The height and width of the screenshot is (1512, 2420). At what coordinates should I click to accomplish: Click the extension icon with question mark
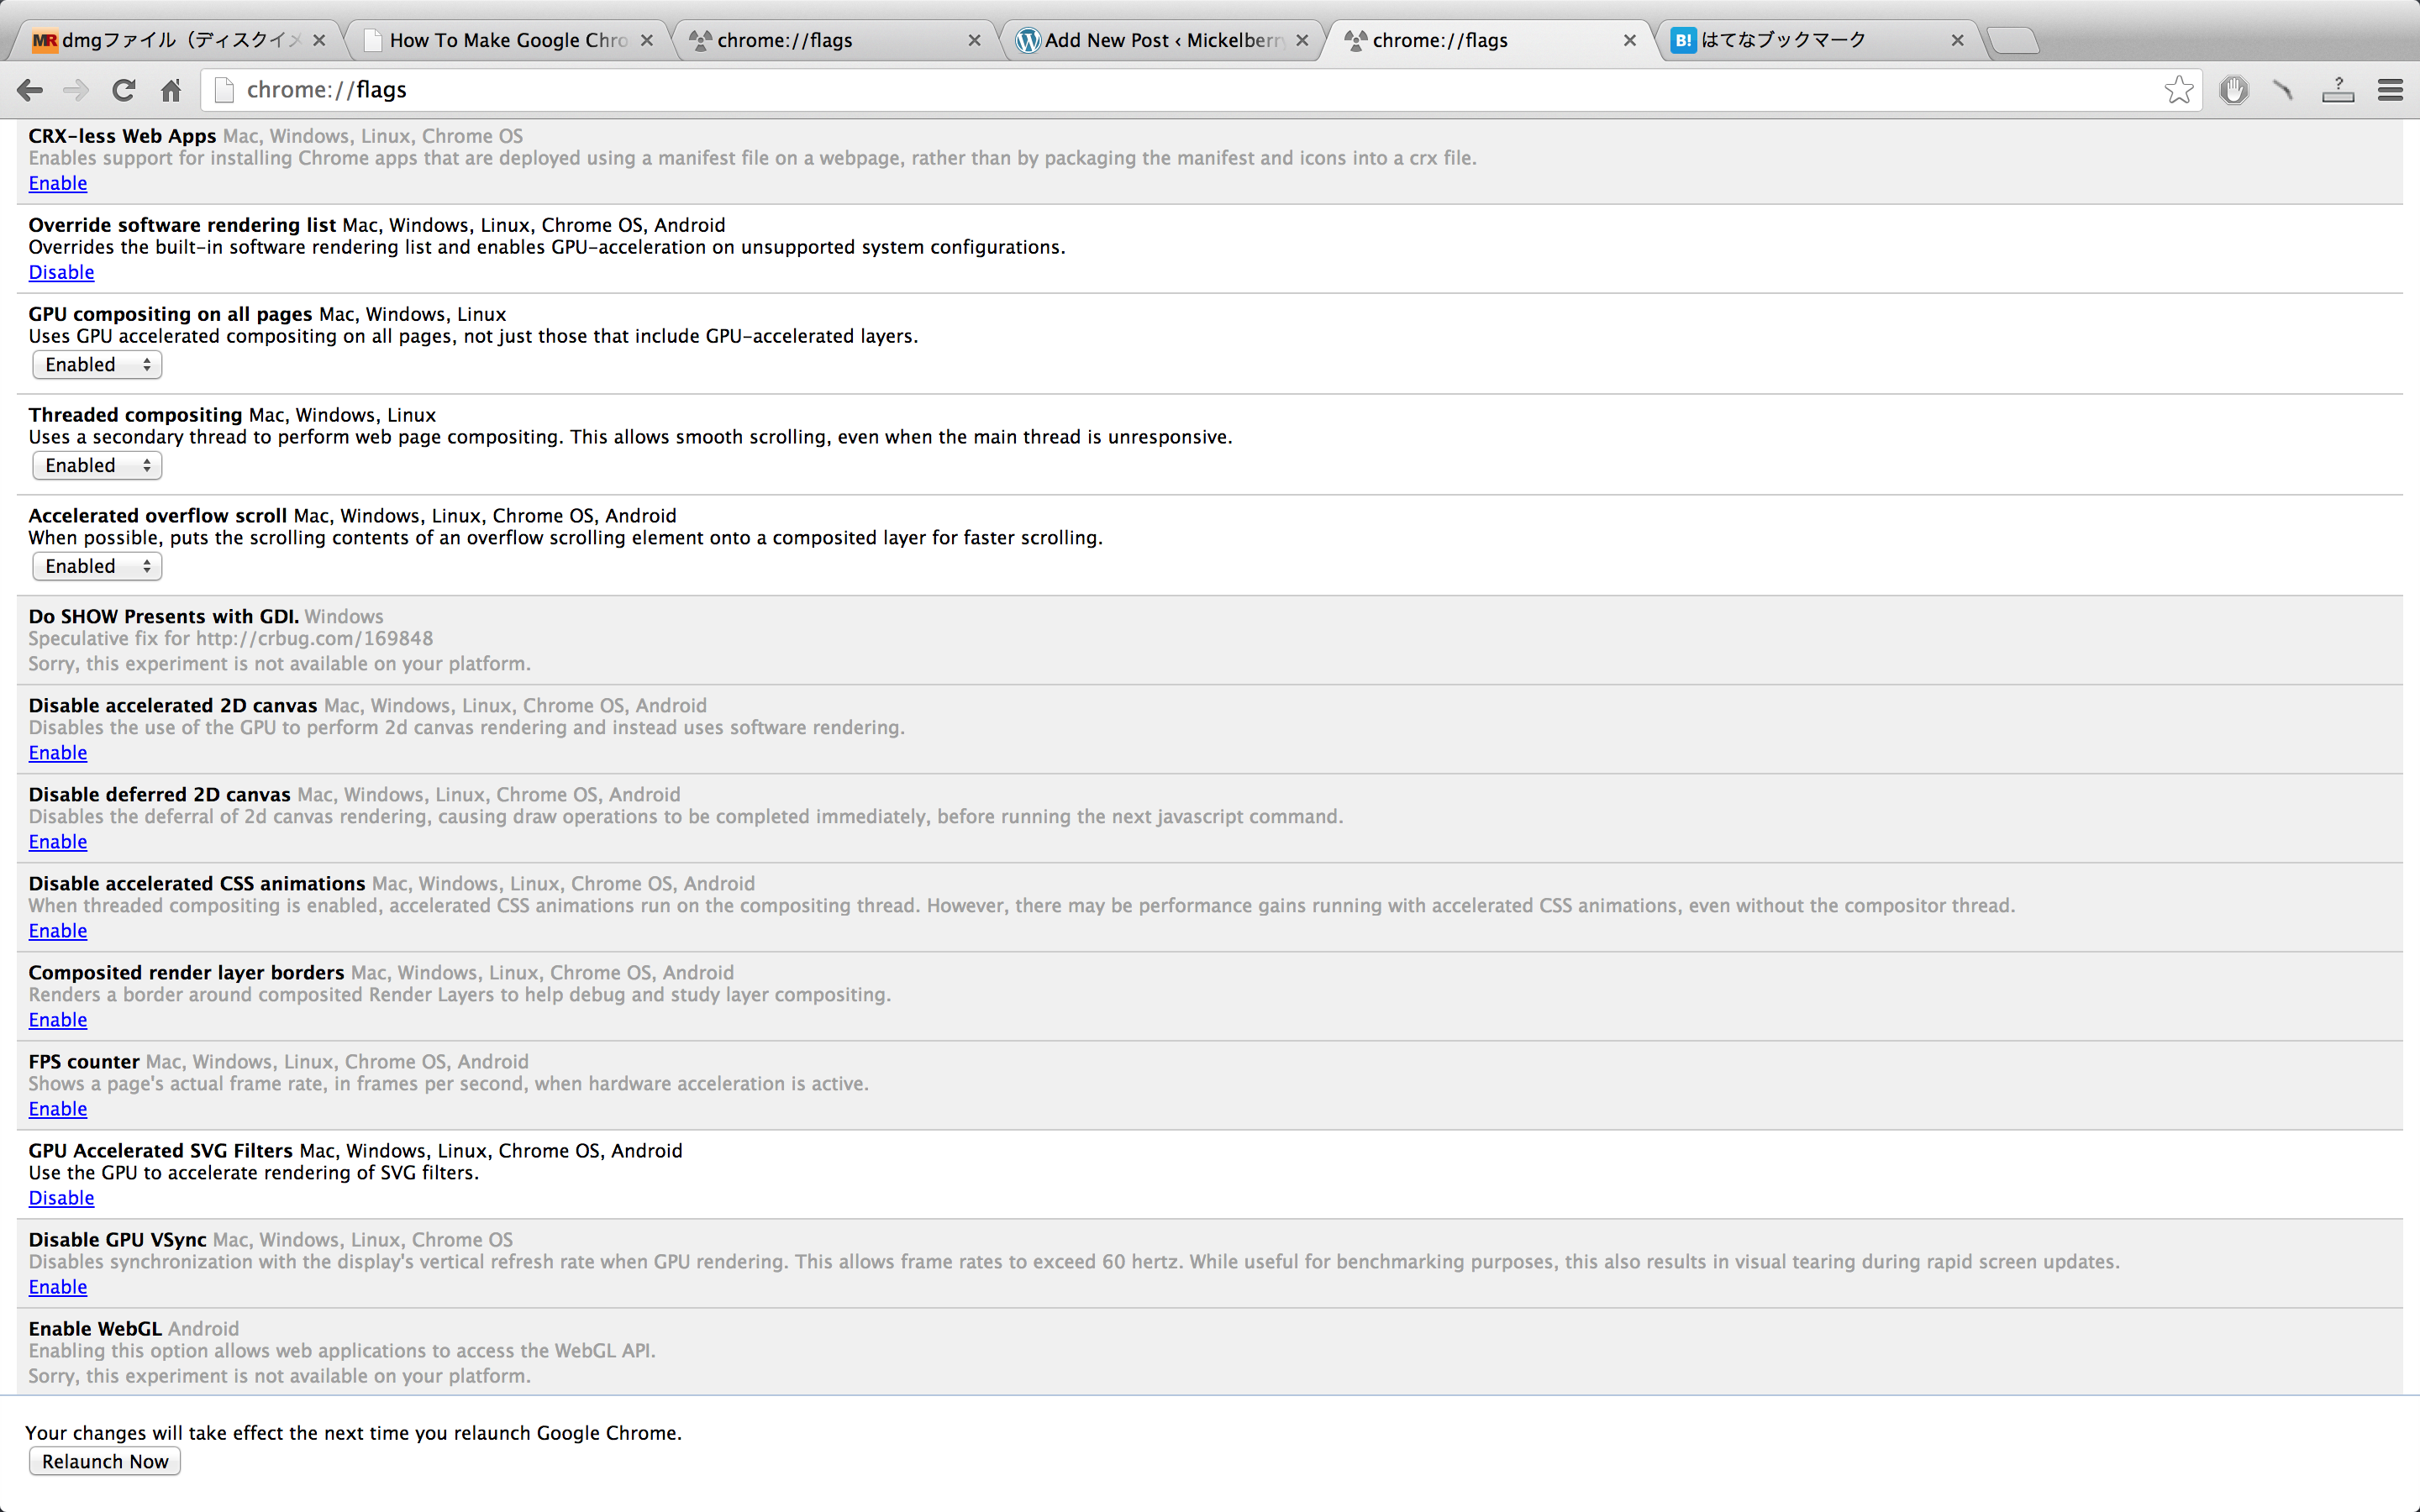pos(2337,90)
